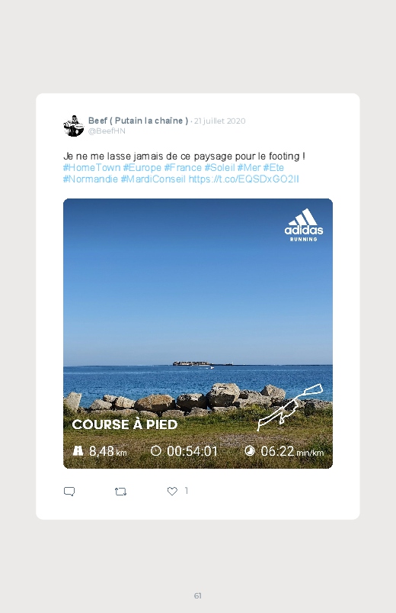This screenshot has width=396, height=613.
Task: Open the BeefHN profile avatar
Action: 74,126
